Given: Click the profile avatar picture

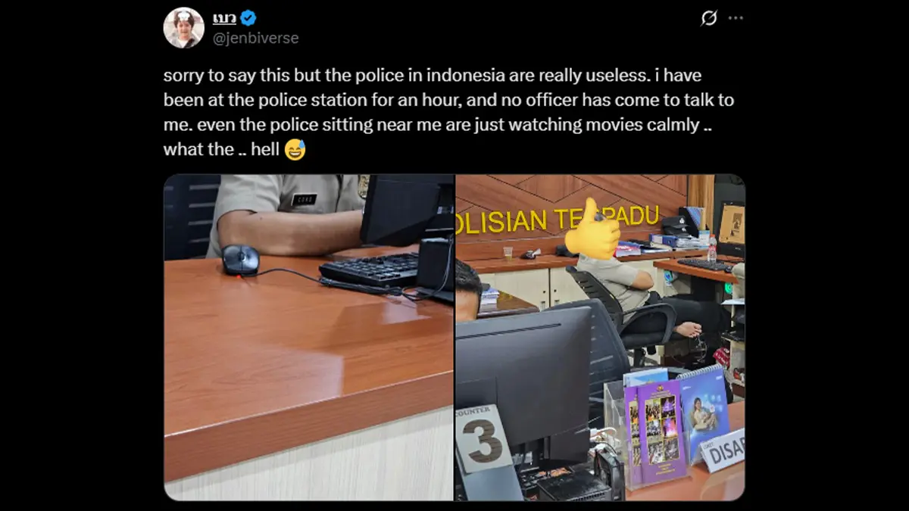Looking at the screenshot, I should [x=184, y=28].
